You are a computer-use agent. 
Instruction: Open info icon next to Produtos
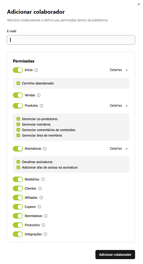(41, 106)
